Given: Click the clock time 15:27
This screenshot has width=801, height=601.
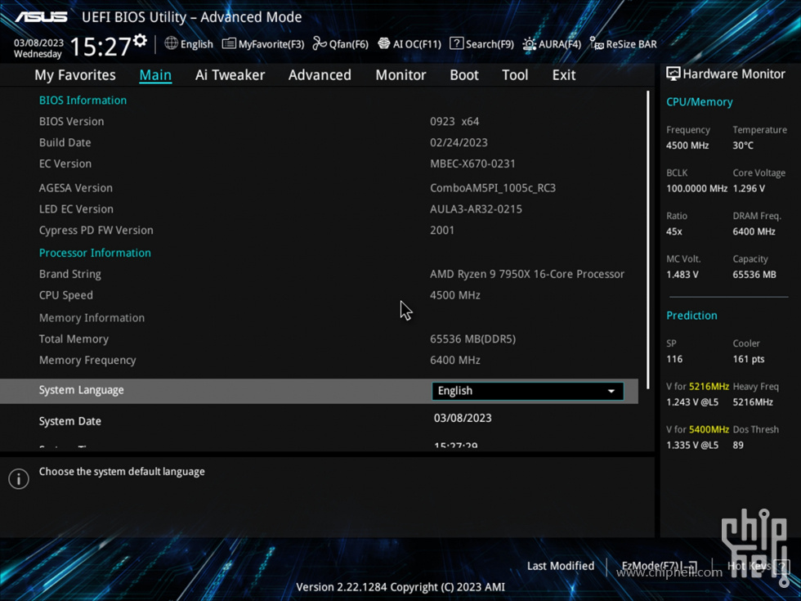Looking at the screenshot, I should coord(100,47).
